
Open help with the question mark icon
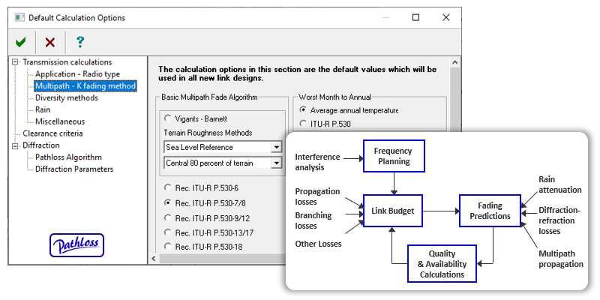[x=80, y=43]
